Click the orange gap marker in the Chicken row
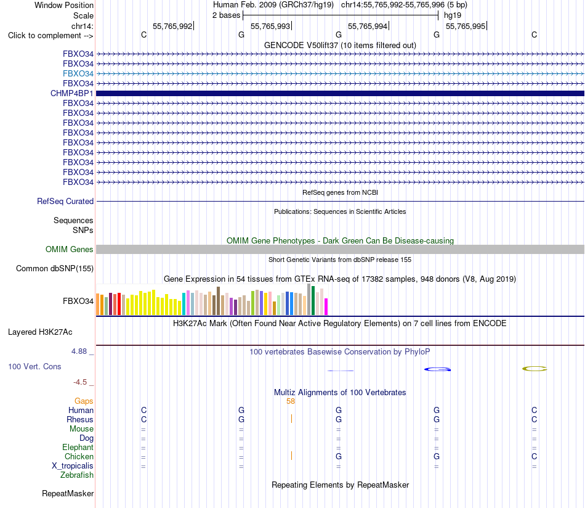The height and width of the screenshot is (508, 585). (291, 456)
